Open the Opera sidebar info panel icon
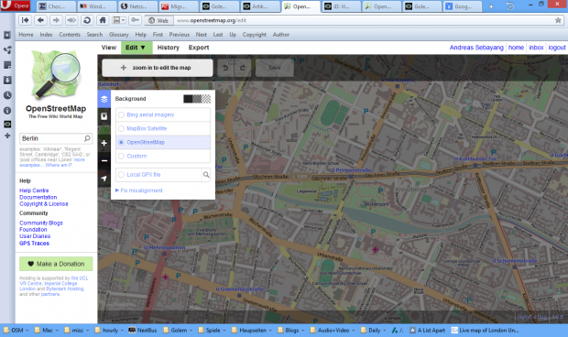 coord(7,111)
